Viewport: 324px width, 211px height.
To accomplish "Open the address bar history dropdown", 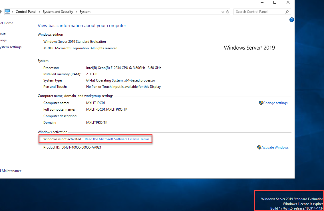I will coord(223,12).
